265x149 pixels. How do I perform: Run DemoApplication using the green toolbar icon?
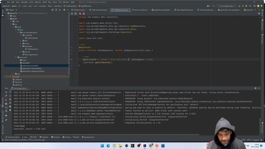(239, 6)
